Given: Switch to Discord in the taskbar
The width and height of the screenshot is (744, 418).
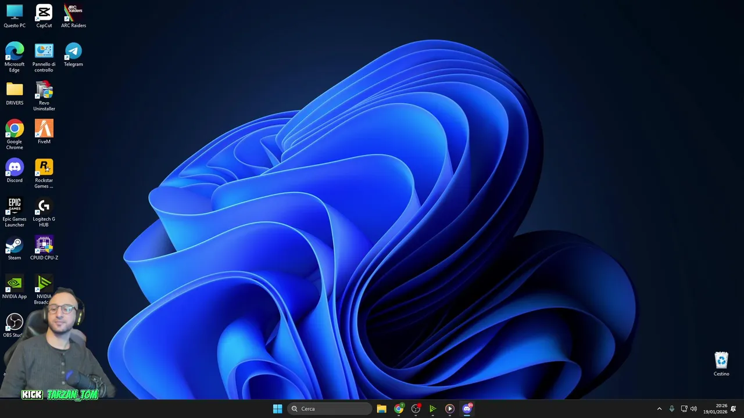Looking at the screenshot, I should (467, 409).
